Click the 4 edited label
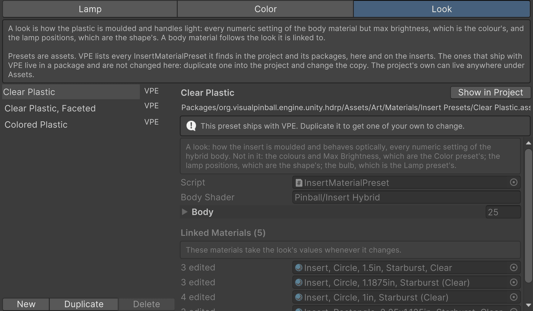 click(198, 297)
